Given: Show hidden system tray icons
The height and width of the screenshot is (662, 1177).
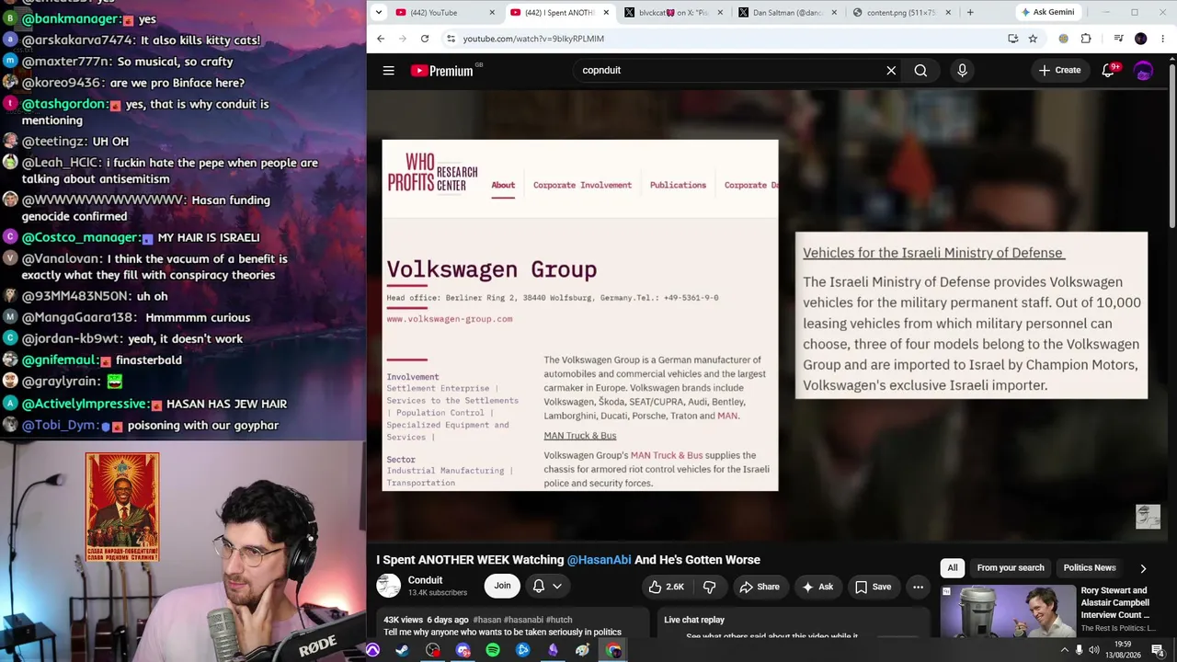Looking at the screenshot, I should coord(1065,650).
